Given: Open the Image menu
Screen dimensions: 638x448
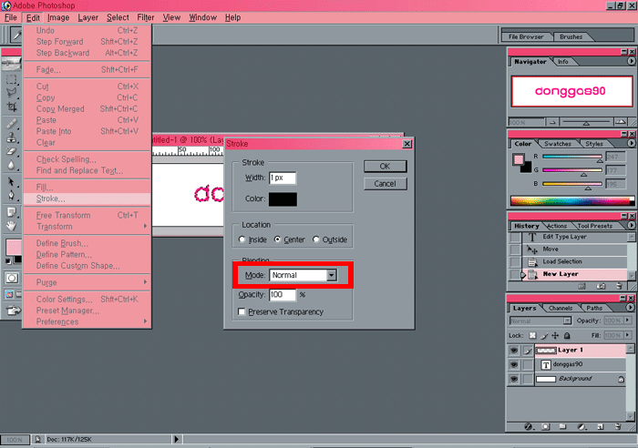Looking at the screenshot, I should tap(58, 17).
